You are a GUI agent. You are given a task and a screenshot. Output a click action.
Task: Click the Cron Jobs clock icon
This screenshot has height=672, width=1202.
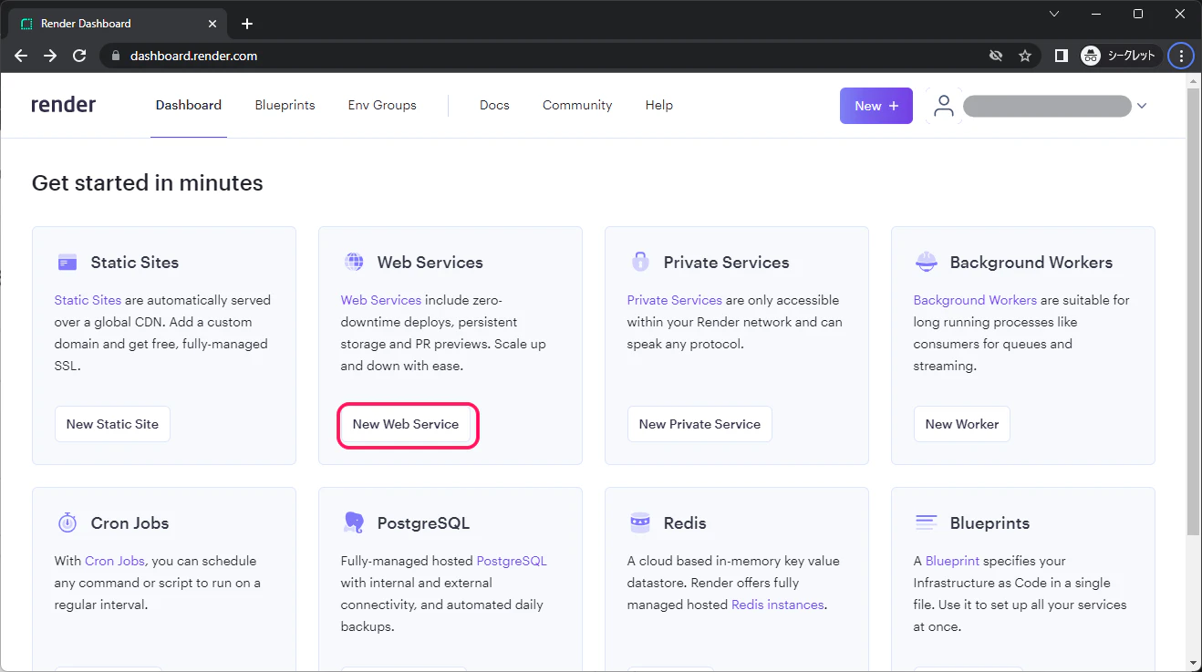click(67, 522)
